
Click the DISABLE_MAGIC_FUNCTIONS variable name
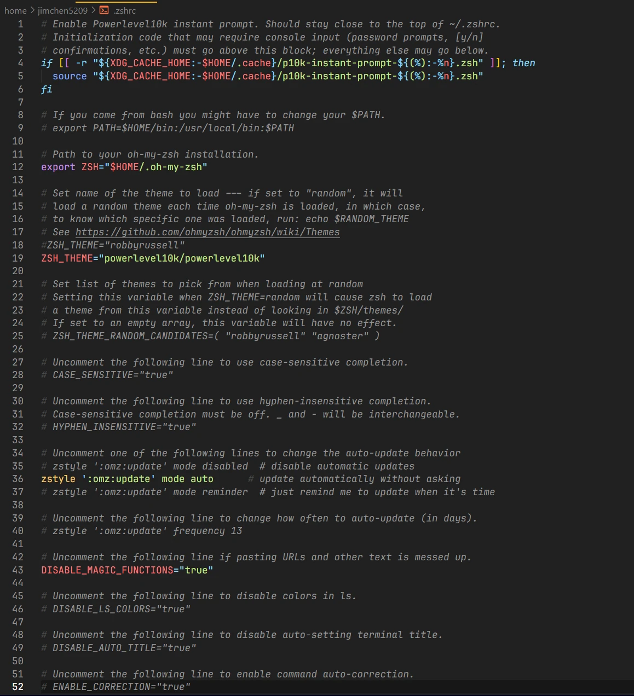point(107,570)
